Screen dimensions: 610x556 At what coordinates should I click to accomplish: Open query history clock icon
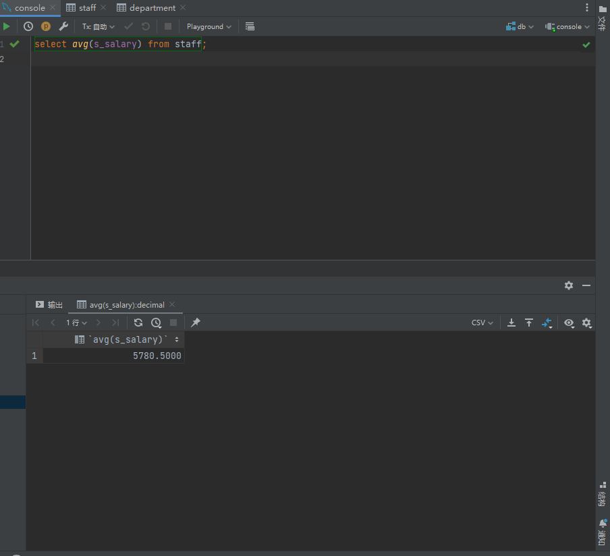(x=28, y=26)
